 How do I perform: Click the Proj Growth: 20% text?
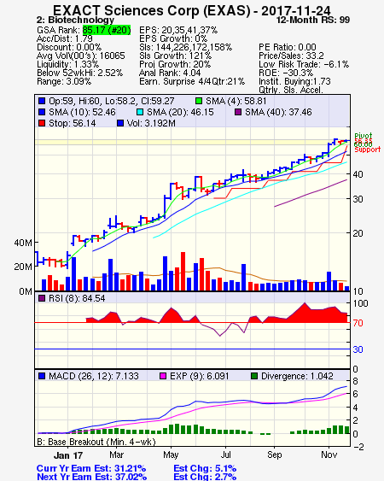click(x=175, y=64)
